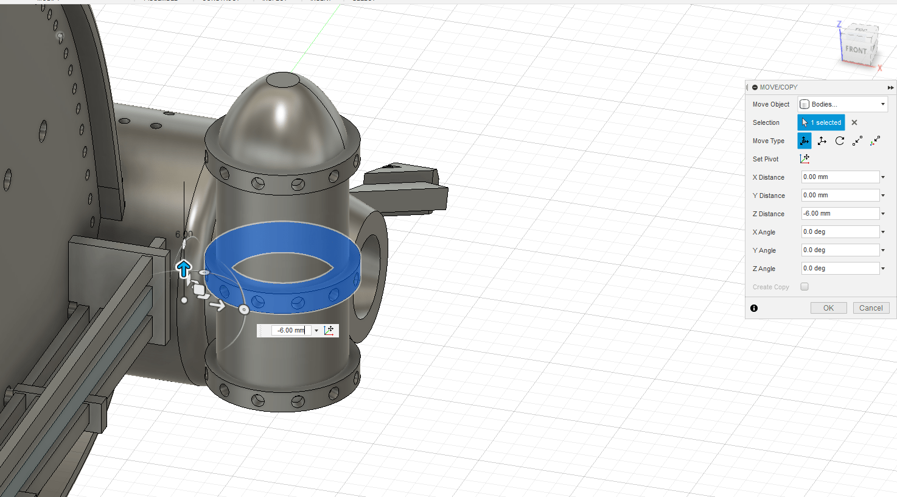The height and width of the screenshot is (497, 897).
Task: Expand the X Angle dropdown arrow
Action: coord(883,232)
